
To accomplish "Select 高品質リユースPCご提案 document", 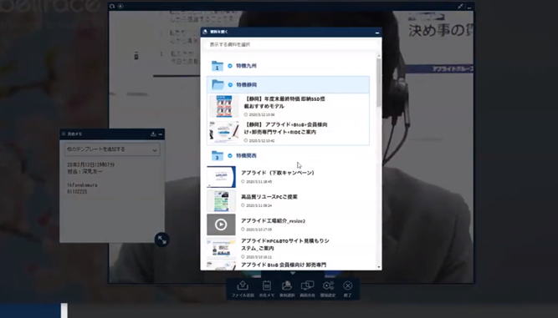I will tap(269, 197).
